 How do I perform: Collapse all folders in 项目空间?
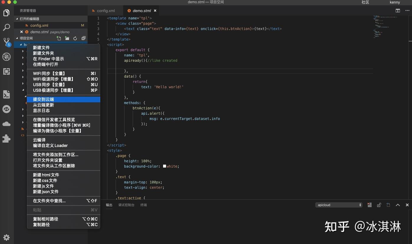point(83,38)
